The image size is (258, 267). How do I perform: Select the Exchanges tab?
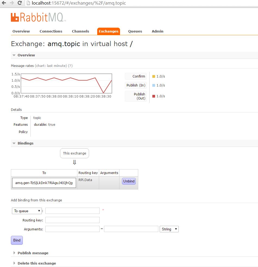[109, 31]
